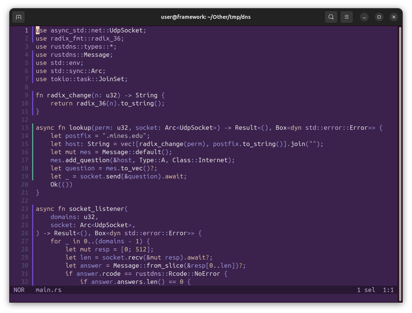Click 'add_question' on line 17

click(87, 160)
